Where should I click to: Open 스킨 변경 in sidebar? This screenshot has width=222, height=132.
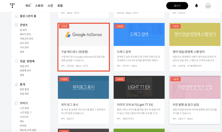(24, 108)
